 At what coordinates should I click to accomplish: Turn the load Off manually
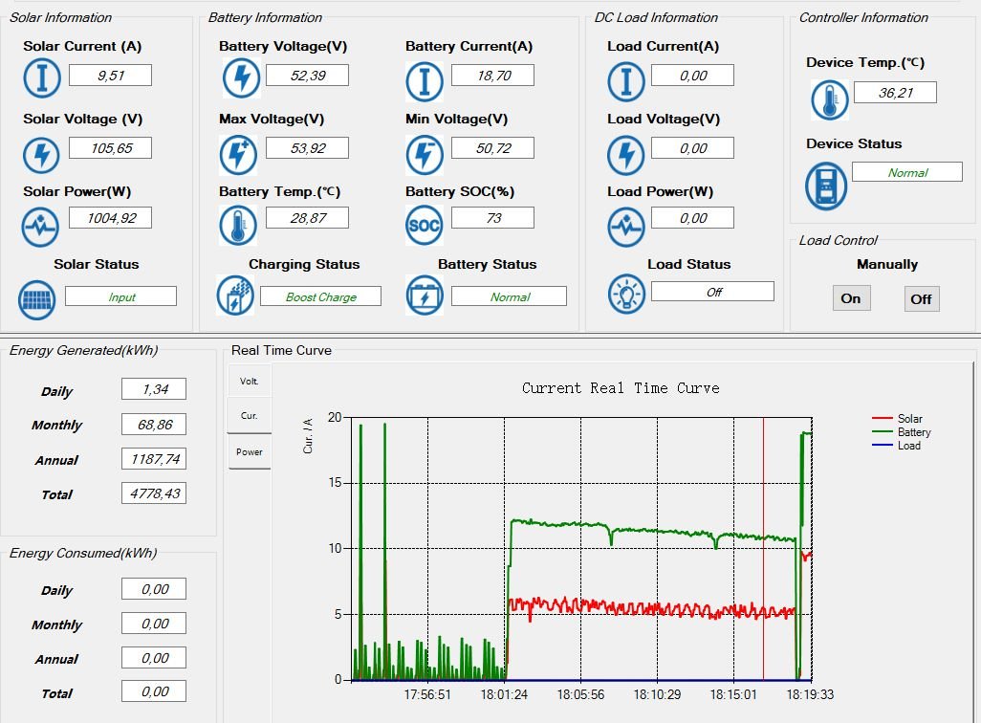click(921, 299)
